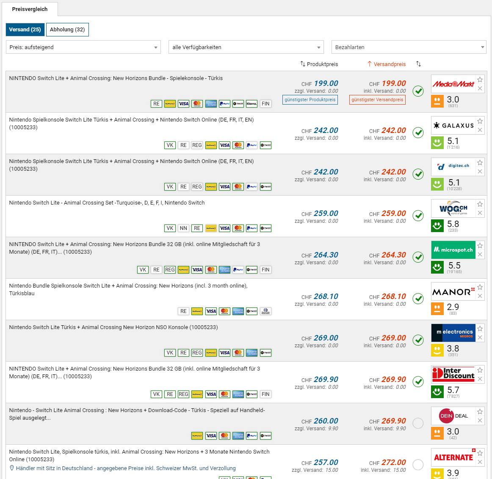
Task: Toggle availability checkmark for Galaxus offer
Action: coord(418,133)
